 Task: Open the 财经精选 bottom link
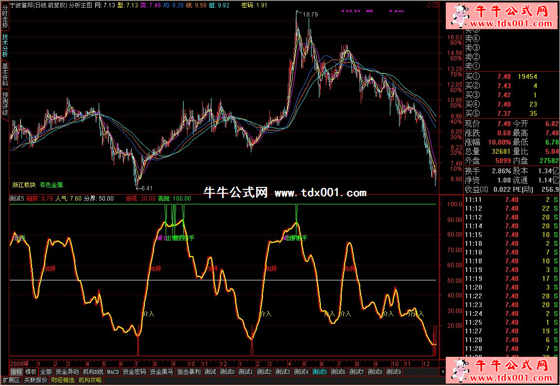[63, 380]
